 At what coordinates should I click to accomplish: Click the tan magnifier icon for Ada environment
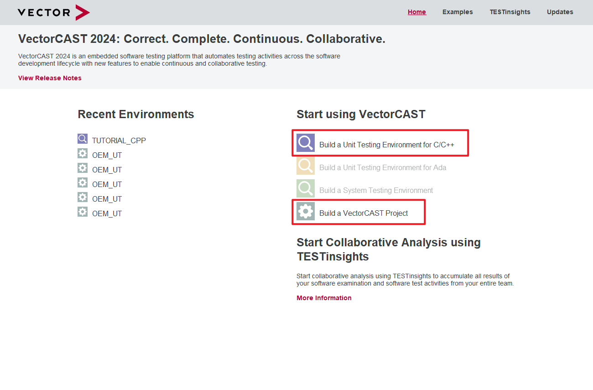click(306, 166)
